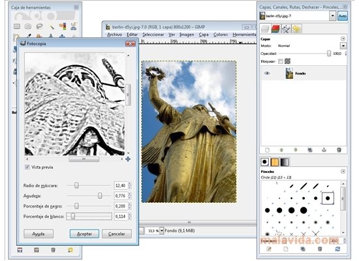This screenshot has height=261, width=359.
Task: Click reset tool options icon in toolbox
Action: click(70, 250)
